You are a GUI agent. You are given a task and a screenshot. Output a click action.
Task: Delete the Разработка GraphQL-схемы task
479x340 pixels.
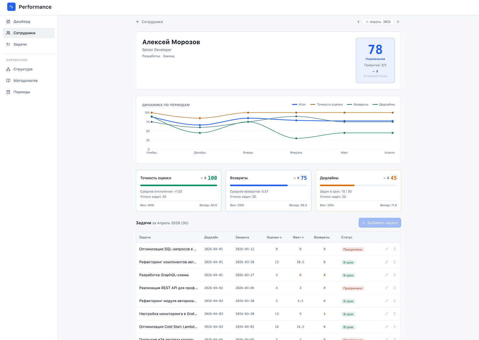pos(395,275)
